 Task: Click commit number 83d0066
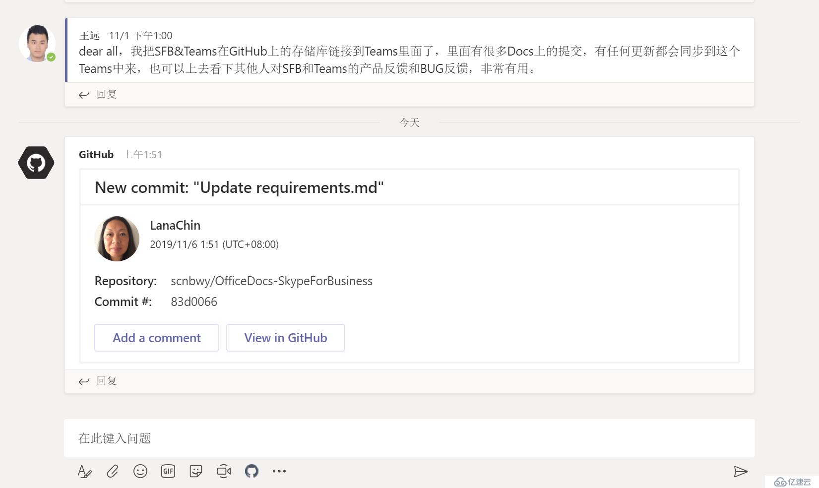click(194, 302)
